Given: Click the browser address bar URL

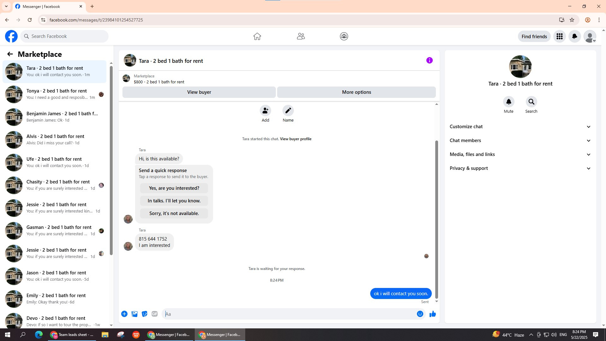Looking at the screenshot, I should pos(96,20).
